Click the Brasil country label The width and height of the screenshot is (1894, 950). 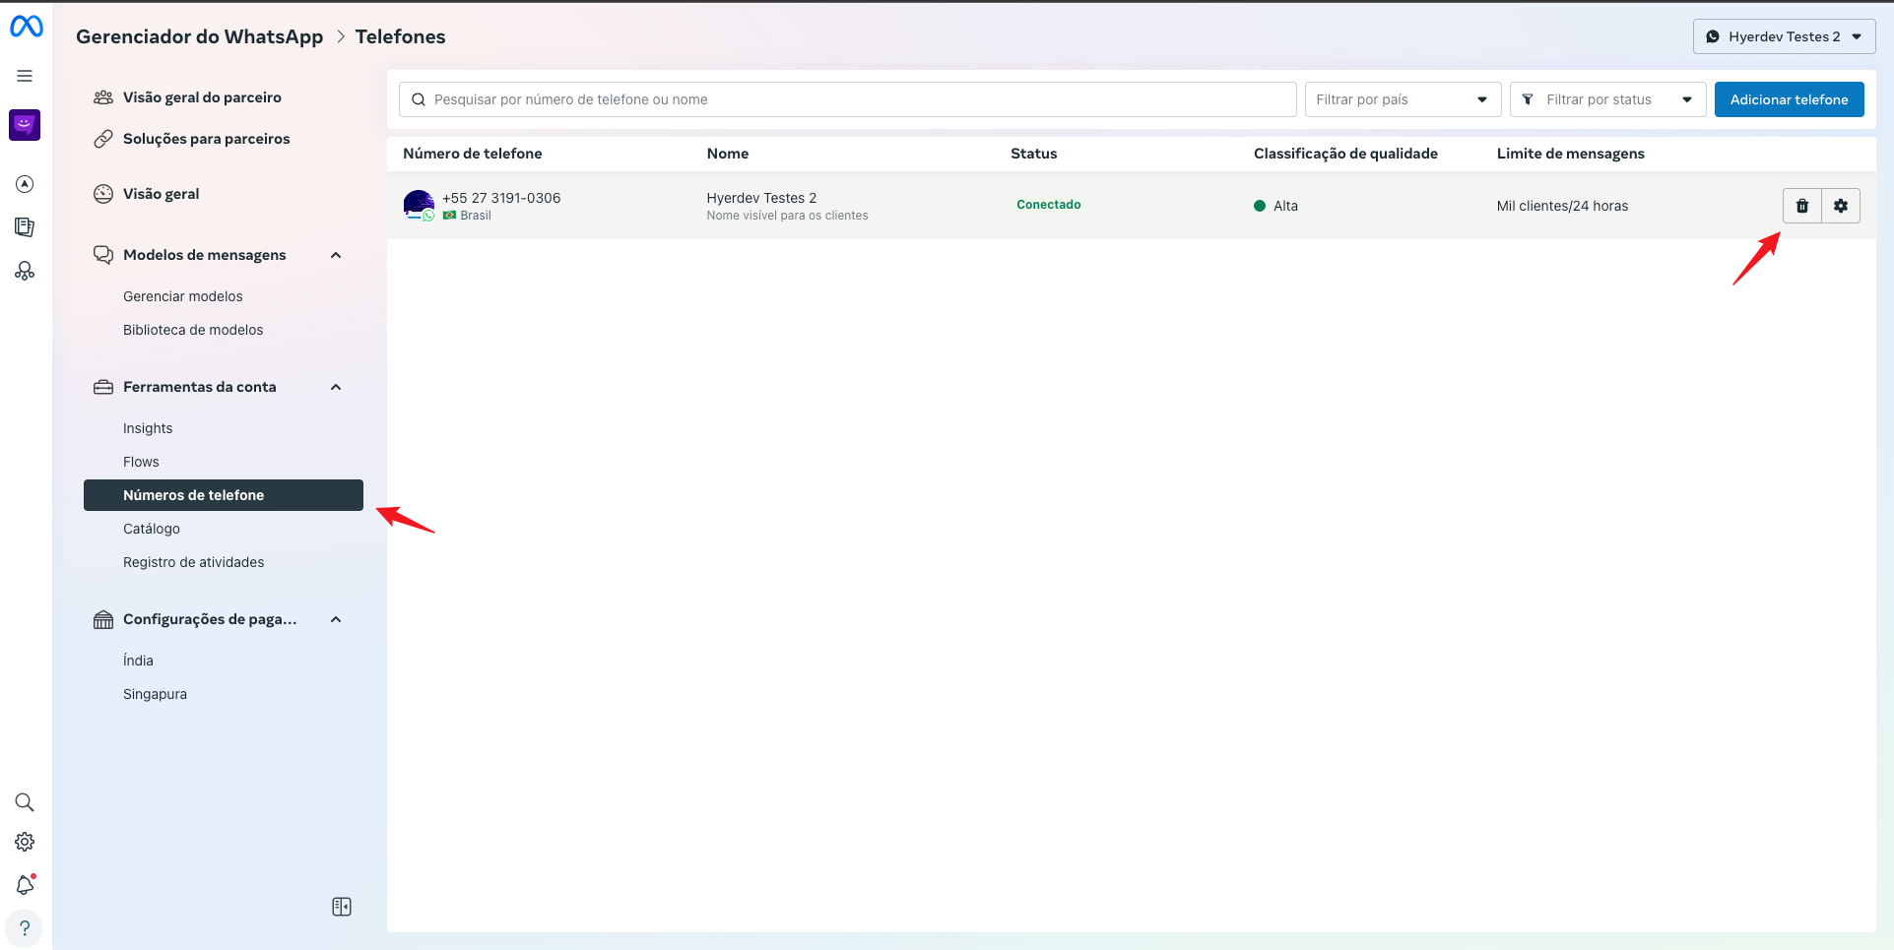[x=476, y=216]
